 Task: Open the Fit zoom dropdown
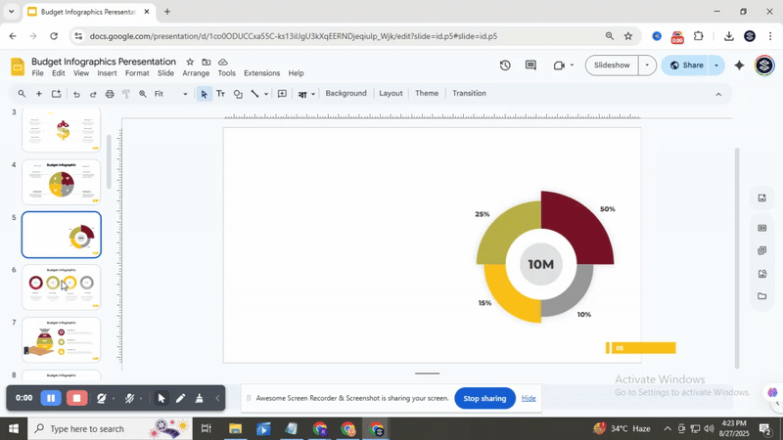[184, 94]
